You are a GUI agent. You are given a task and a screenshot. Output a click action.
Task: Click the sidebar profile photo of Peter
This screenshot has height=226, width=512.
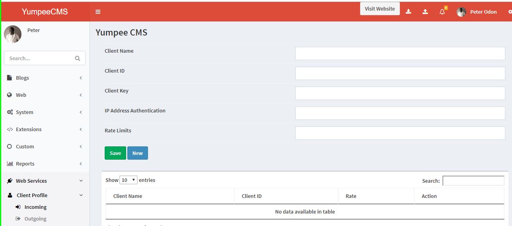[x=12, y=34]
